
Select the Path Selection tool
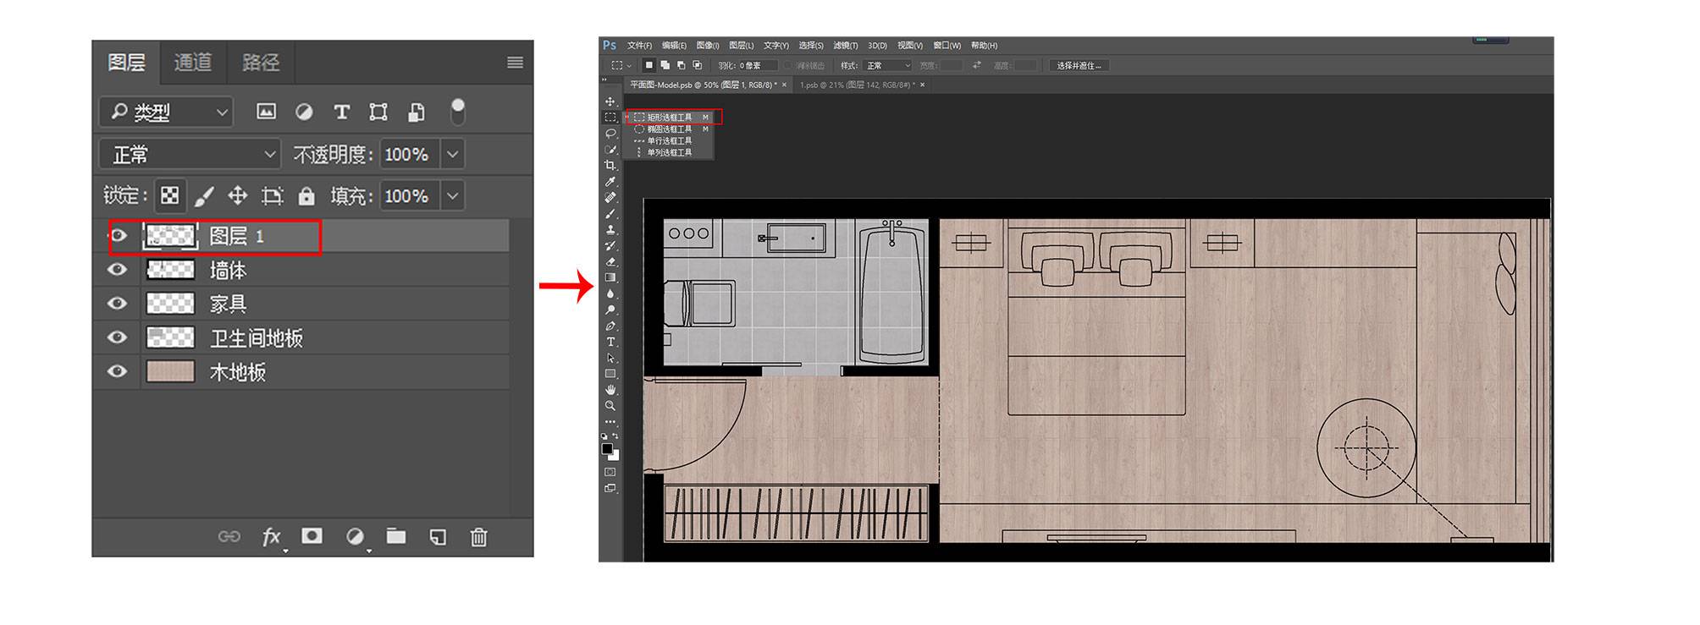click(610, 358)
